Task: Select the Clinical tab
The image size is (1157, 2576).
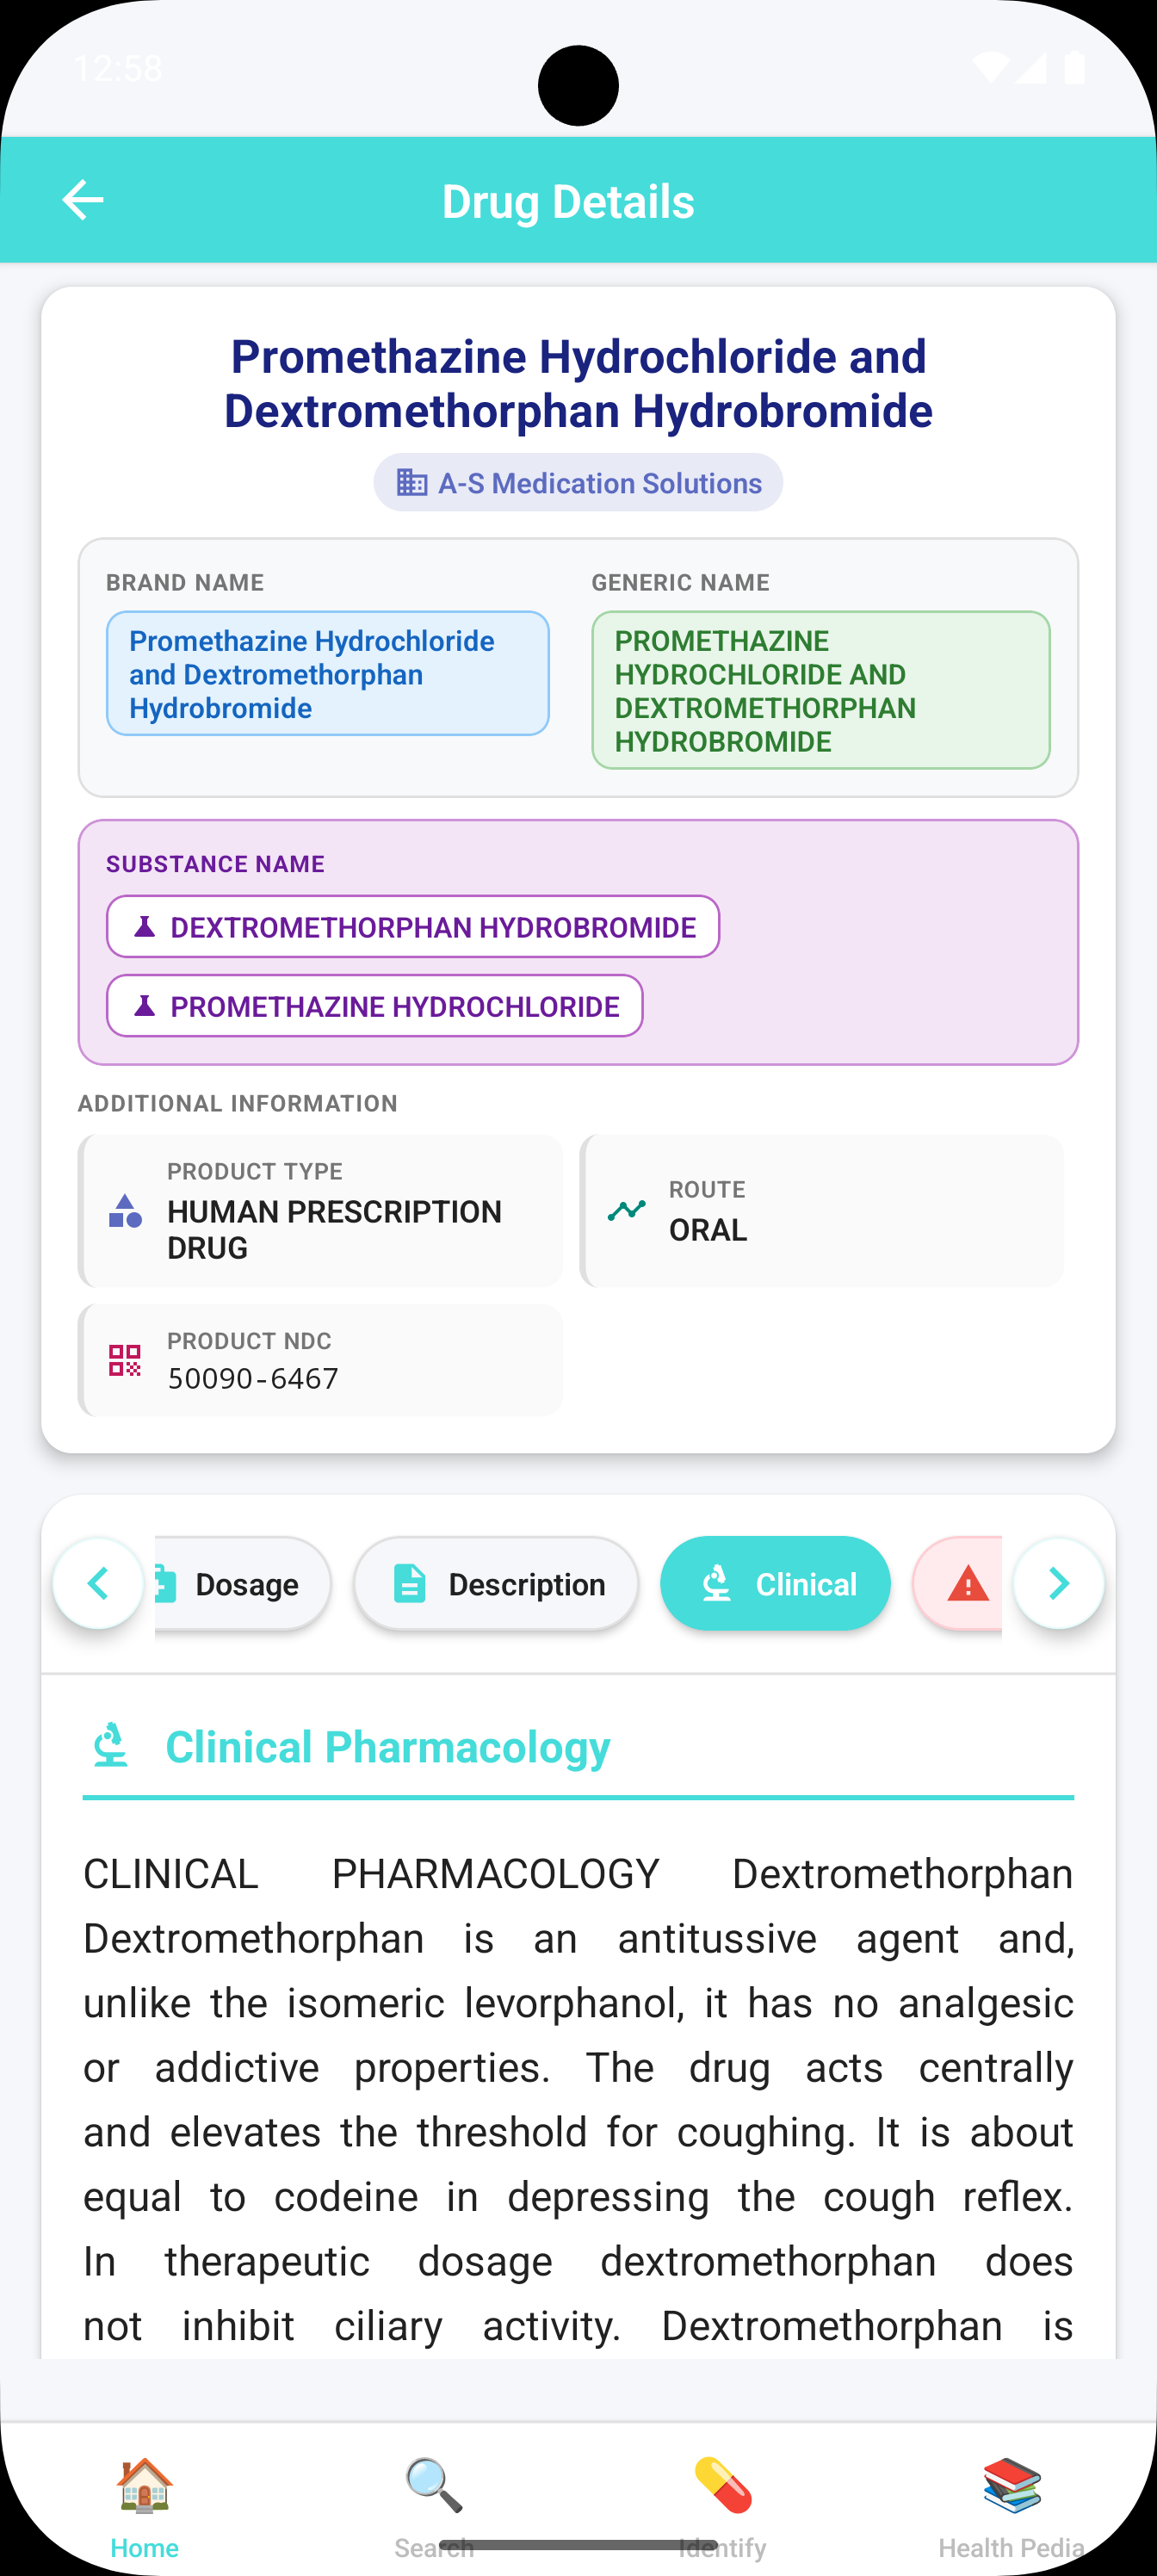Action: pyautogui.click(x=775, y=1584)
